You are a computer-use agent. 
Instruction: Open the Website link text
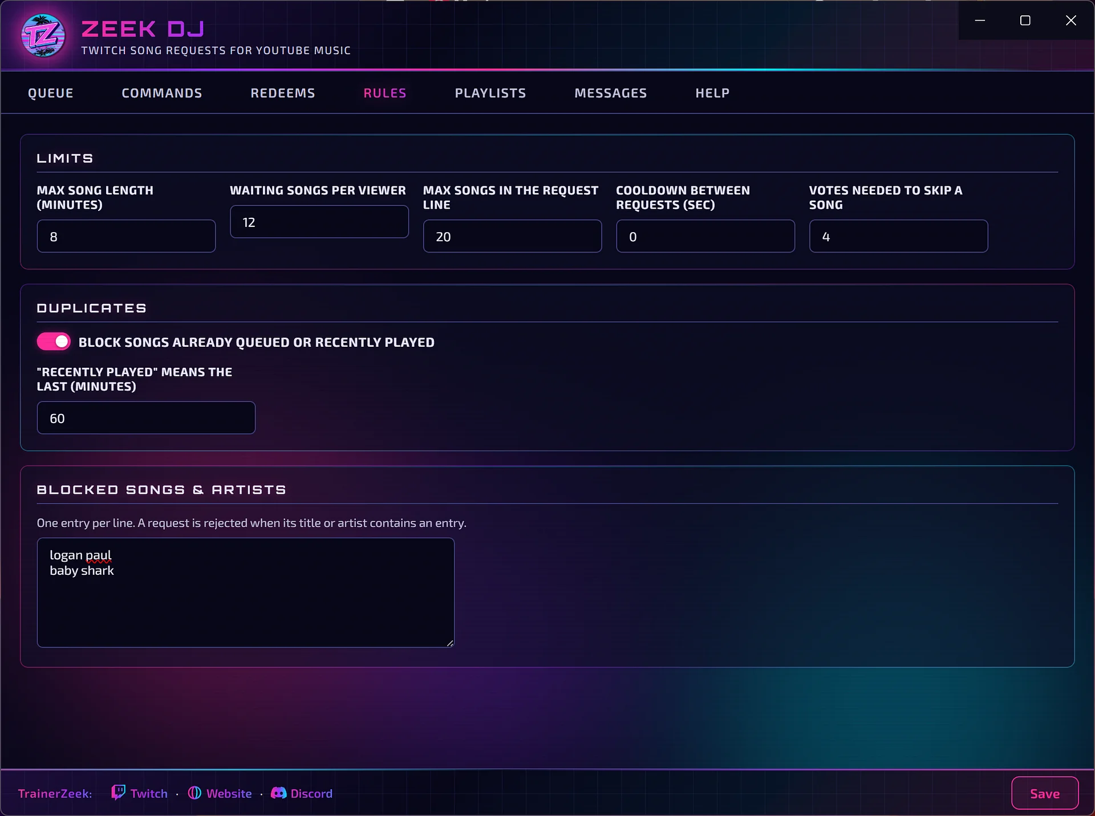click(x=229, y=793)
